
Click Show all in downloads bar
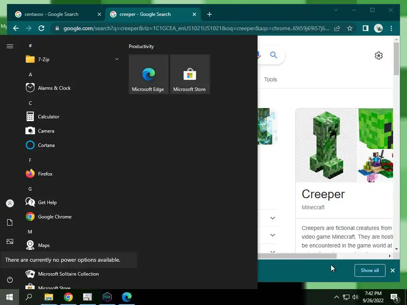(370, 270)
